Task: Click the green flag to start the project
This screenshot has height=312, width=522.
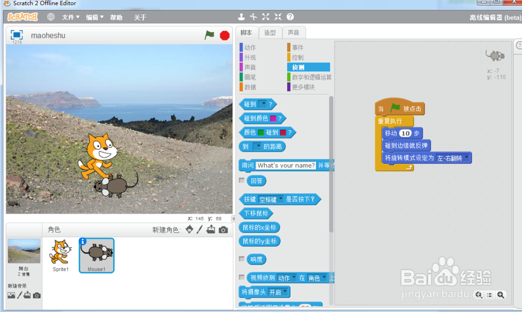Action: click(209, 35)
